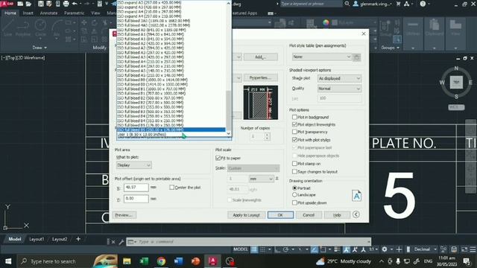
Task: Check Save changes to layout
Action: [294, 171]
